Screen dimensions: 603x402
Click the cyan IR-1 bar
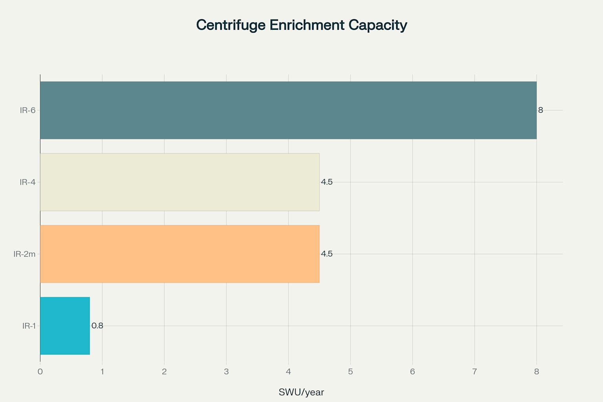[65, 326]
